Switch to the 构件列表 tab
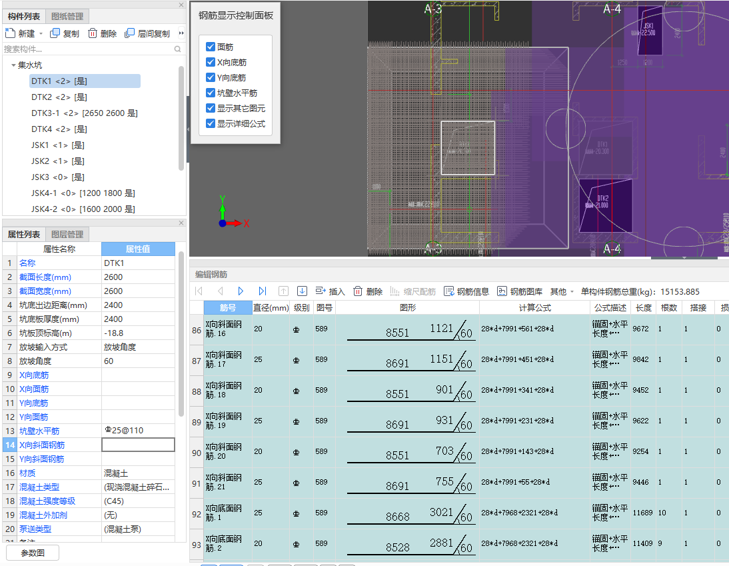 click(24, 16)
